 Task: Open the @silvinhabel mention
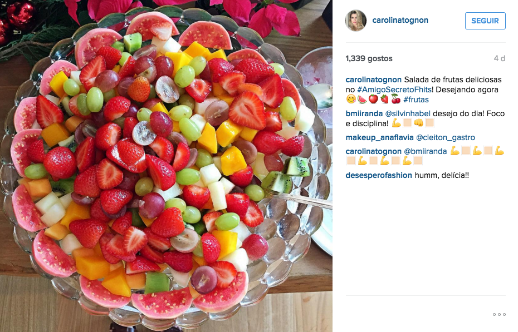click(x=408, y=114)
